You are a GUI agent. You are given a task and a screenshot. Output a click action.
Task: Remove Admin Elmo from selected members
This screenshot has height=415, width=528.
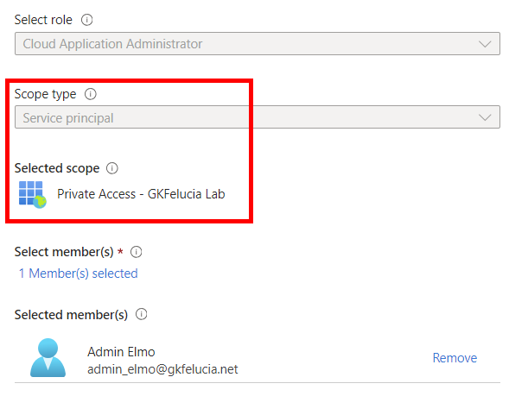point(455,358)
